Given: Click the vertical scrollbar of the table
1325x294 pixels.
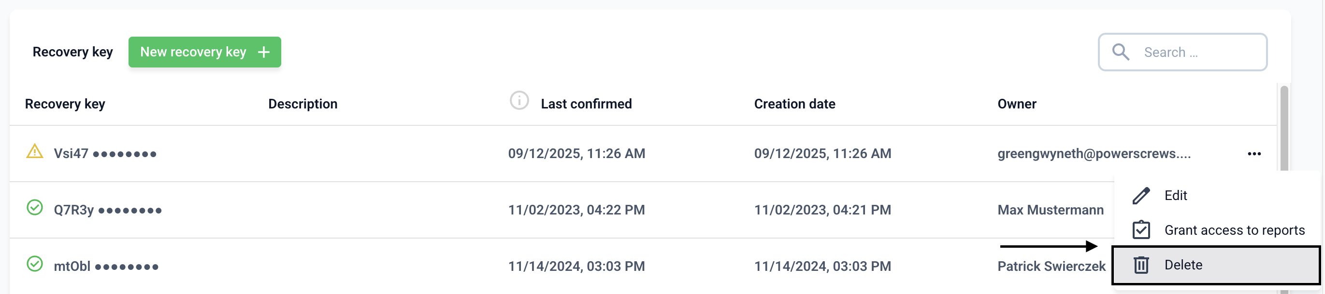Looking at the screenshot, I should 1284,128.
